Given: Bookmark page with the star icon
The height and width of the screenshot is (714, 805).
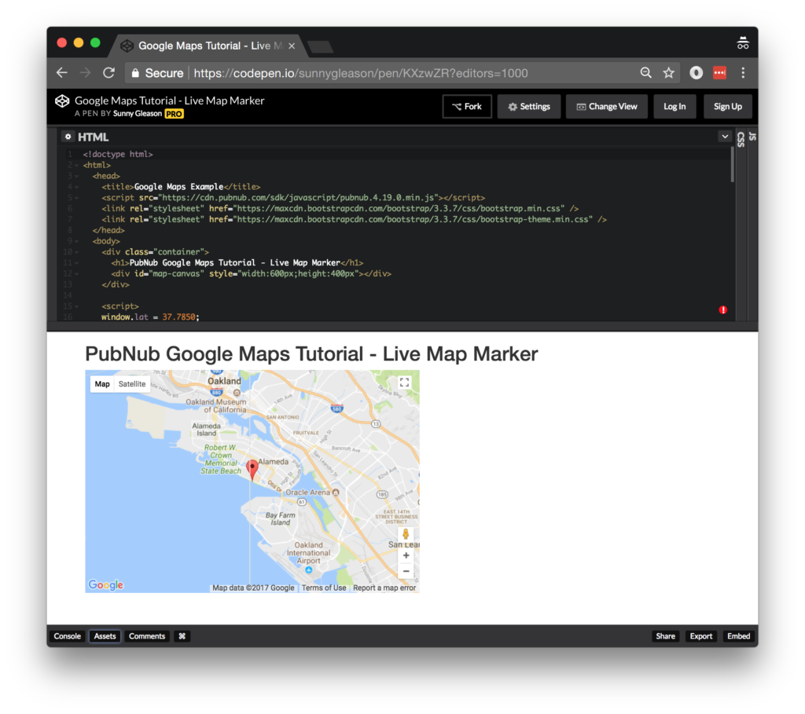Looking at the screenshot, I should point(668,73).
